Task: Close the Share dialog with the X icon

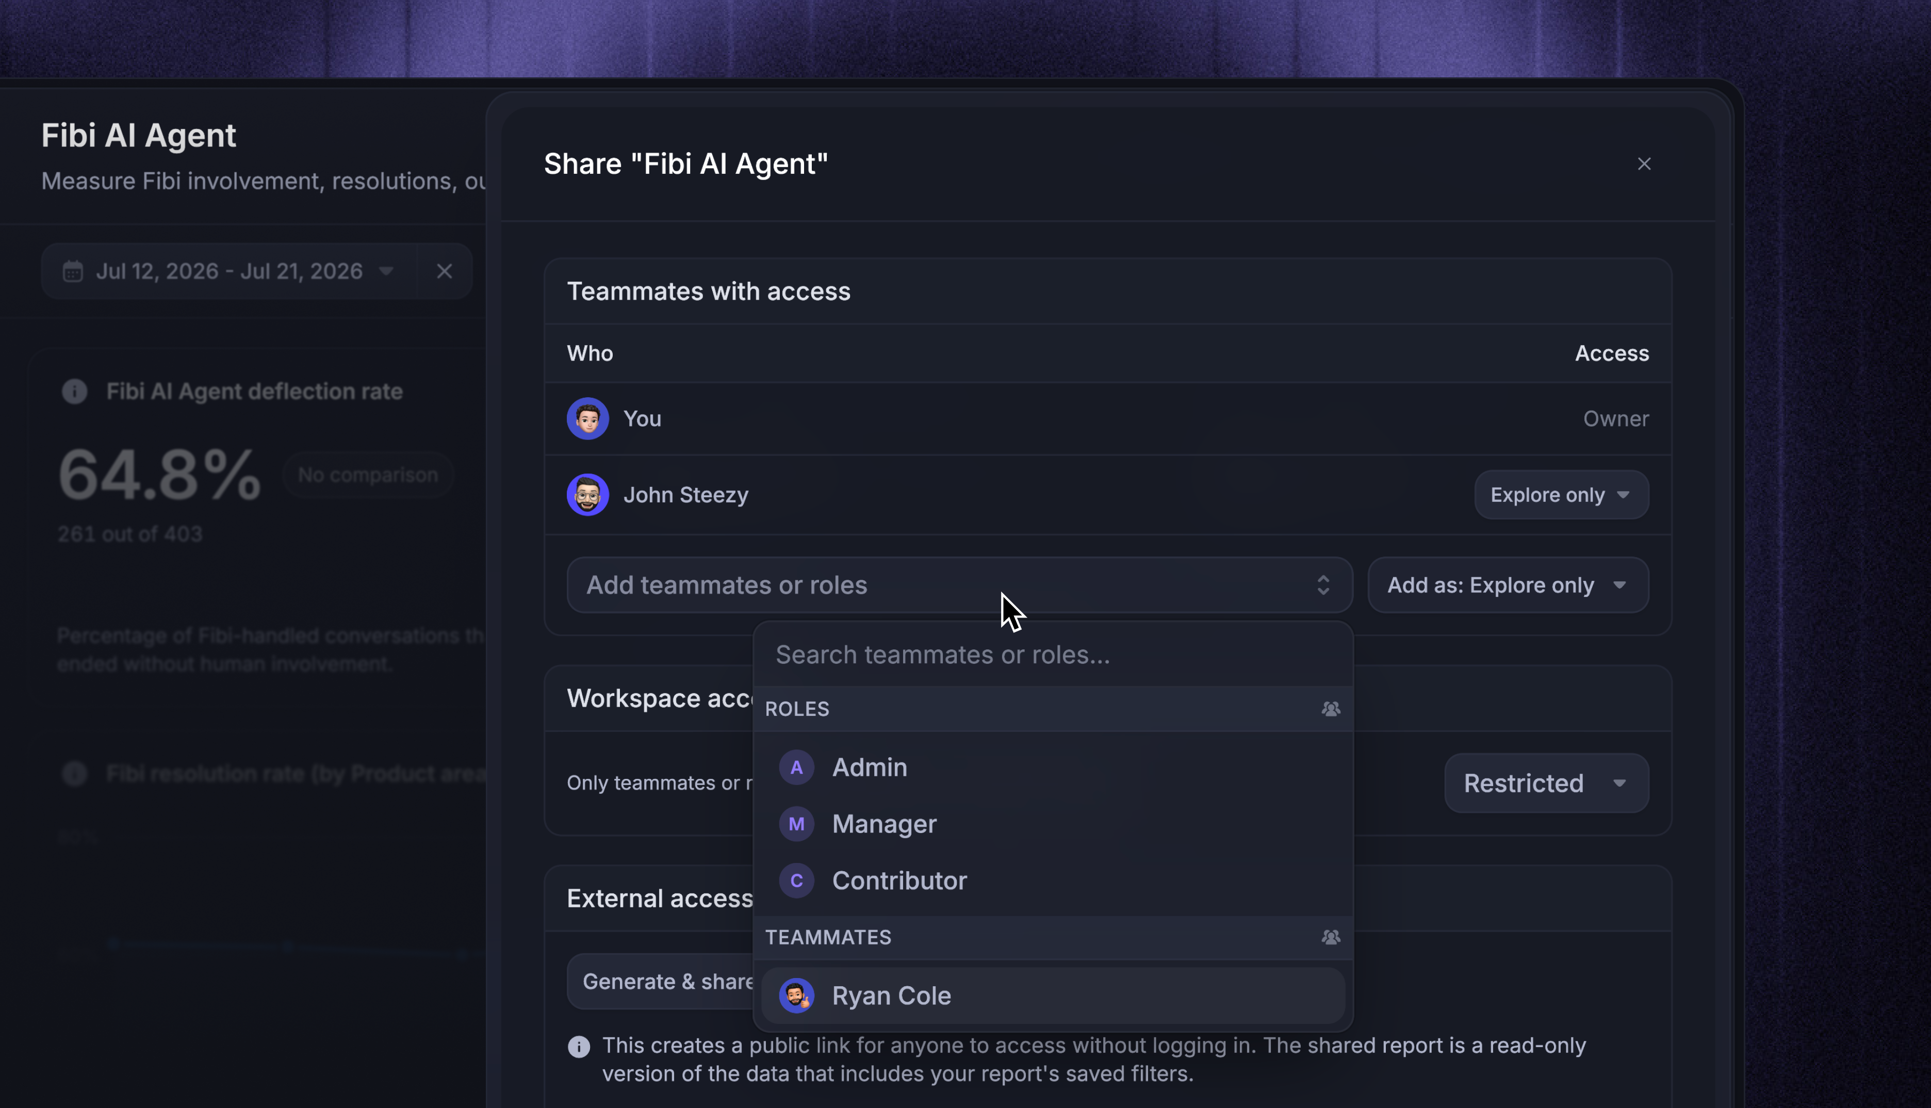Action: point(1643,164)
